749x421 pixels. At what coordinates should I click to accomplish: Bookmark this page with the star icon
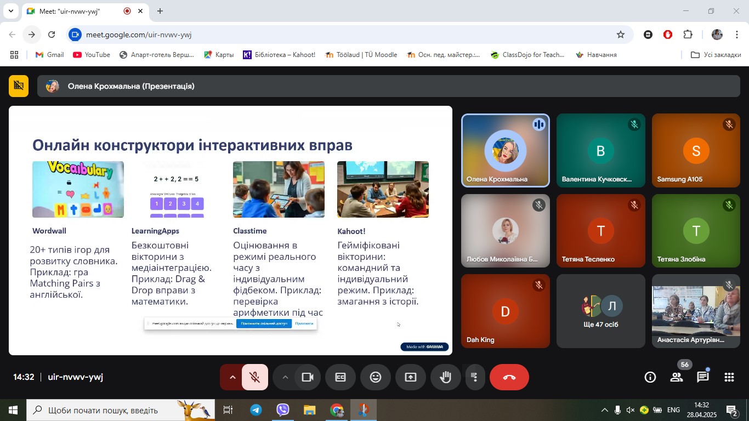tap(621, 35)
